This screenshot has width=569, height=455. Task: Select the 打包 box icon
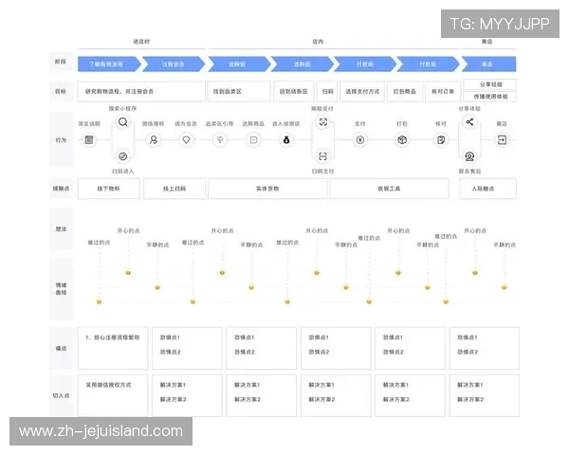click(x=402, y=139)
